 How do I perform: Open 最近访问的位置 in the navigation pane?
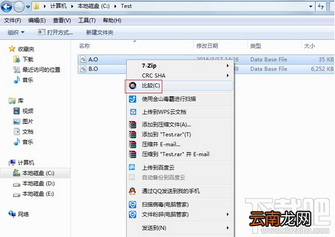41,69
